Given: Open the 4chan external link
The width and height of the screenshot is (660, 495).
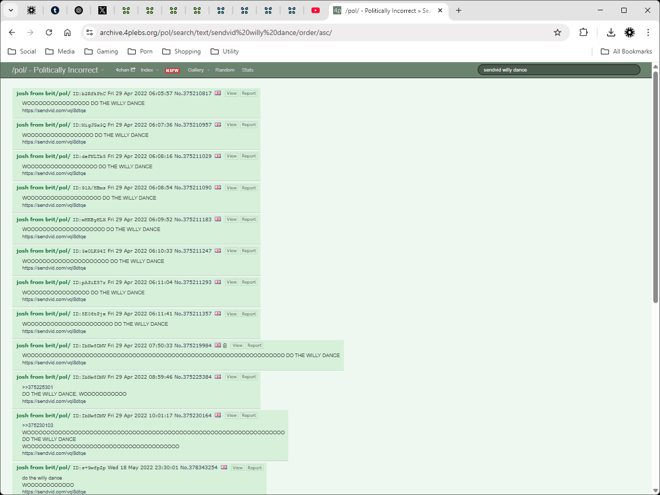Looking at the screenshot, I should click(x=125, y=70).
